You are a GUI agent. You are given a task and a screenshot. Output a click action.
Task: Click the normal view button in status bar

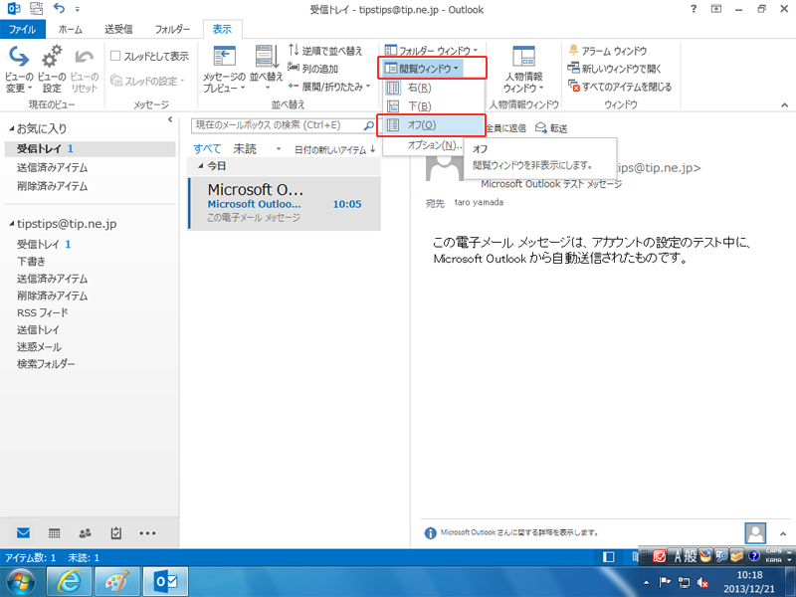[x=609, y=557]
